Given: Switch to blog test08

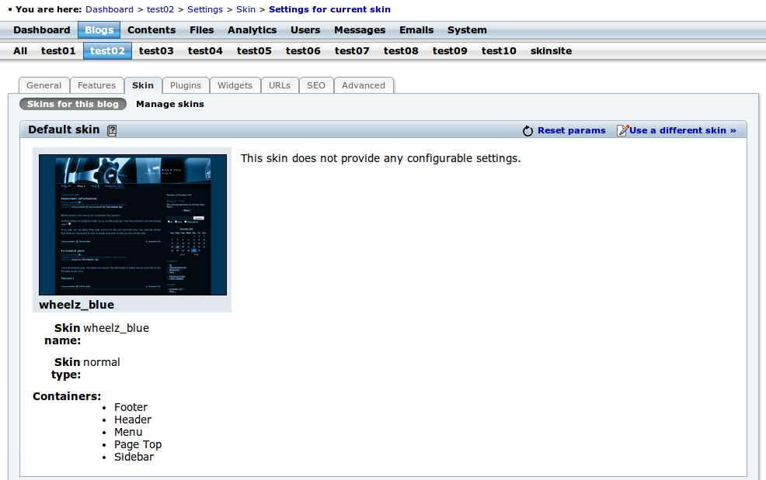Looking at the screenshot, I should (401, 50).
